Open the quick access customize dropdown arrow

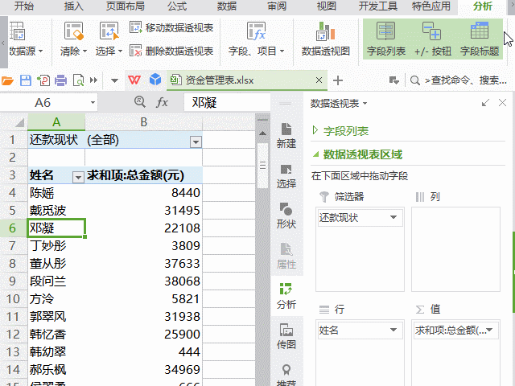(x=114, y=80)
